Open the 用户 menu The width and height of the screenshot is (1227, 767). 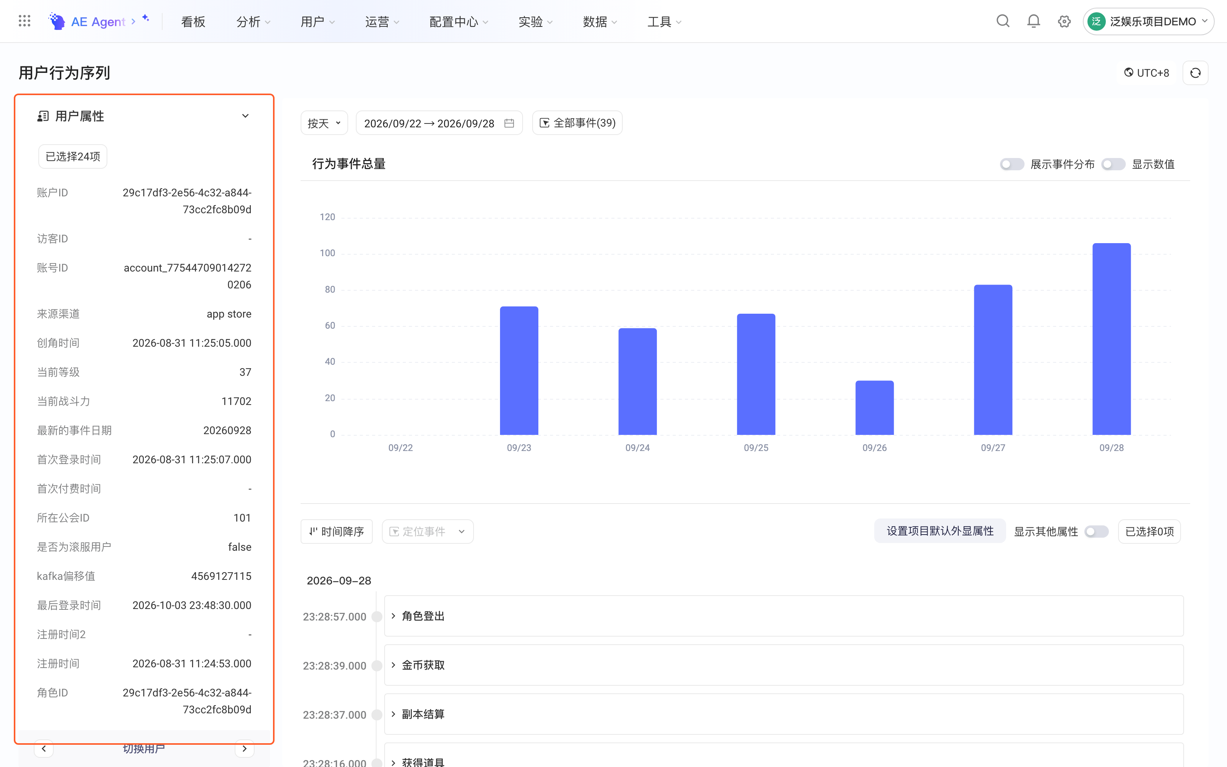click(x=318, y=22)
